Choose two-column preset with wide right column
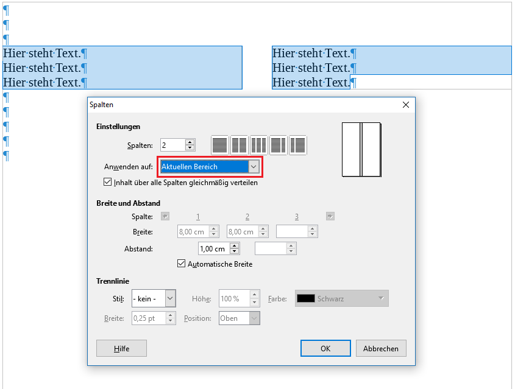The height and width of the screenshot is (389, 515). [298, 145]
